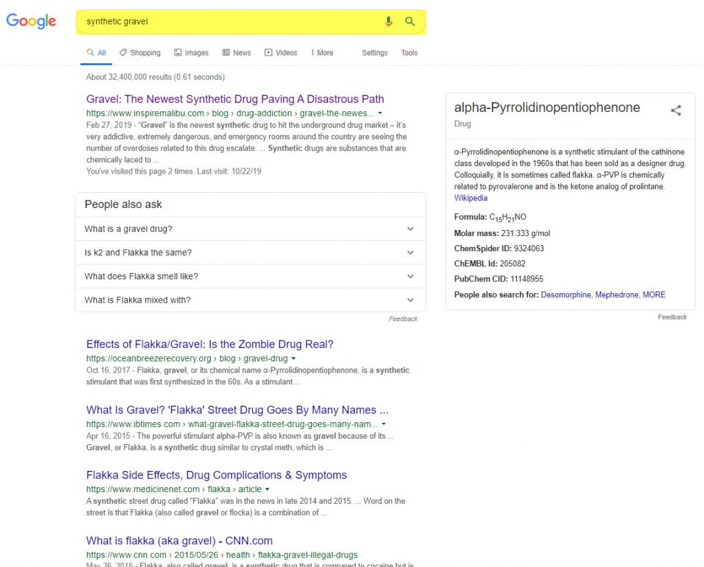Click the search box containing 'synthetic gravel'
704x567 pixels.
tap(227, 22)
